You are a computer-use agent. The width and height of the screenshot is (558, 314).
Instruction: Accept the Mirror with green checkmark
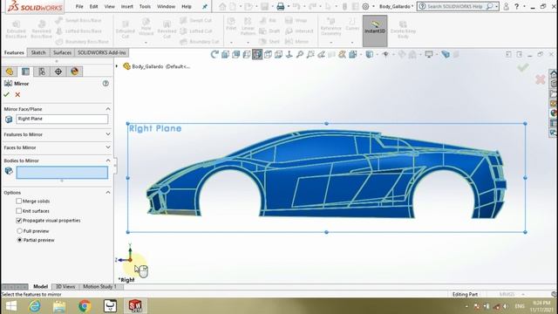point(6,95)
